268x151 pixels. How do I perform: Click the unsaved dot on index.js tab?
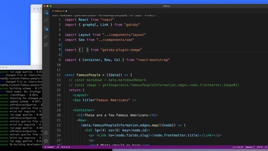coord(66,11)
